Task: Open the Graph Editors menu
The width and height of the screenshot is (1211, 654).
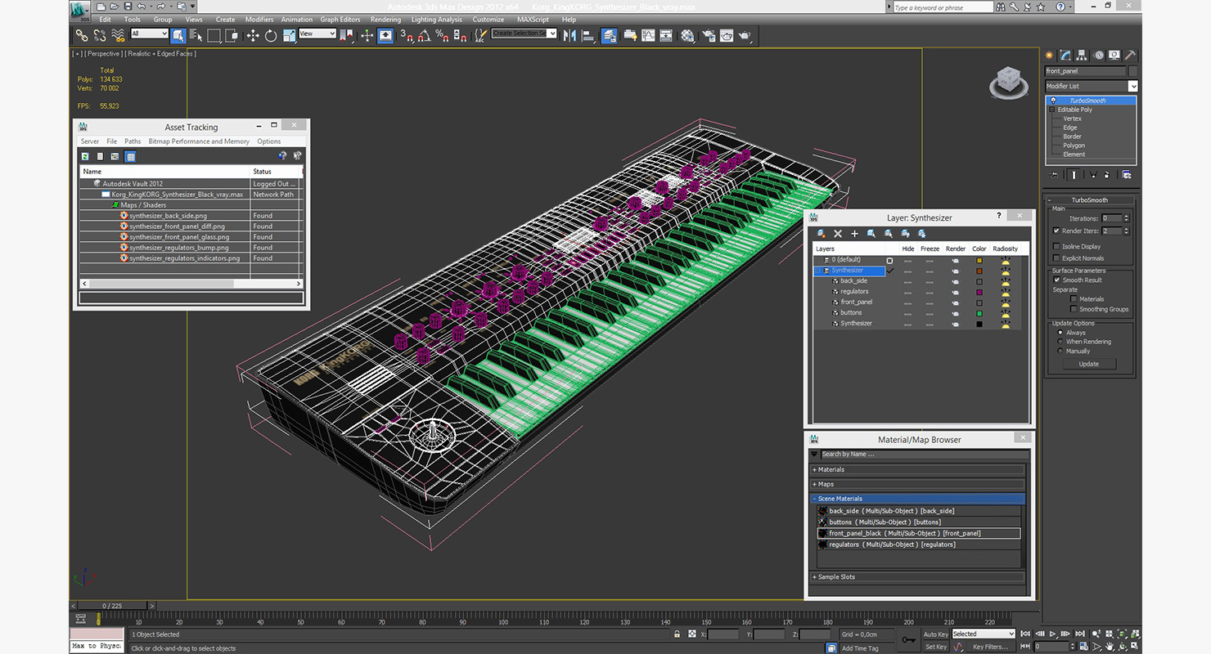Action: (x=340, y=20)
